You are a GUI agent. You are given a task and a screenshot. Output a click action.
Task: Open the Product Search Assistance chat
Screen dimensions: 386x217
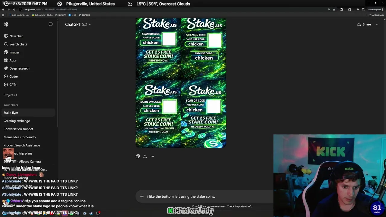click(x=29, y=145)
